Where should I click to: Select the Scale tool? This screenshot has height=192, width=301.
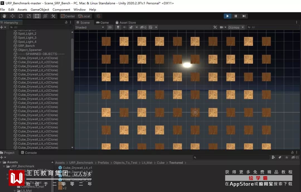click(29, 16)
